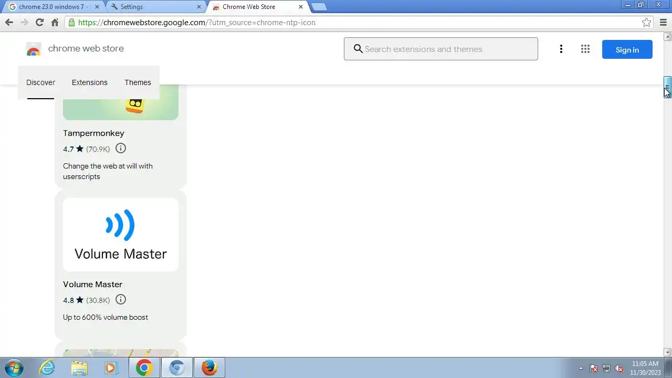Show hidden system tray icons
Screen dimensions: 672x378
(581, 368)
